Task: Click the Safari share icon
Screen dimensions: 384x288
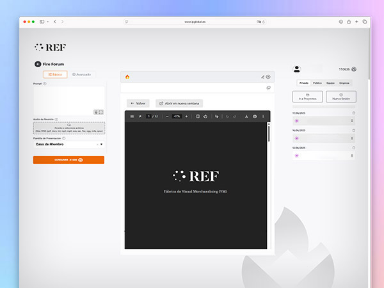Action: [x=349, y=22]
